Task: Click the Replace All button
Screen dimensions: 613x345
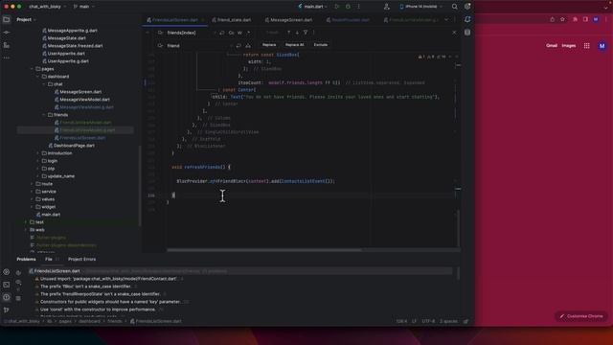Action: [294, 45]
